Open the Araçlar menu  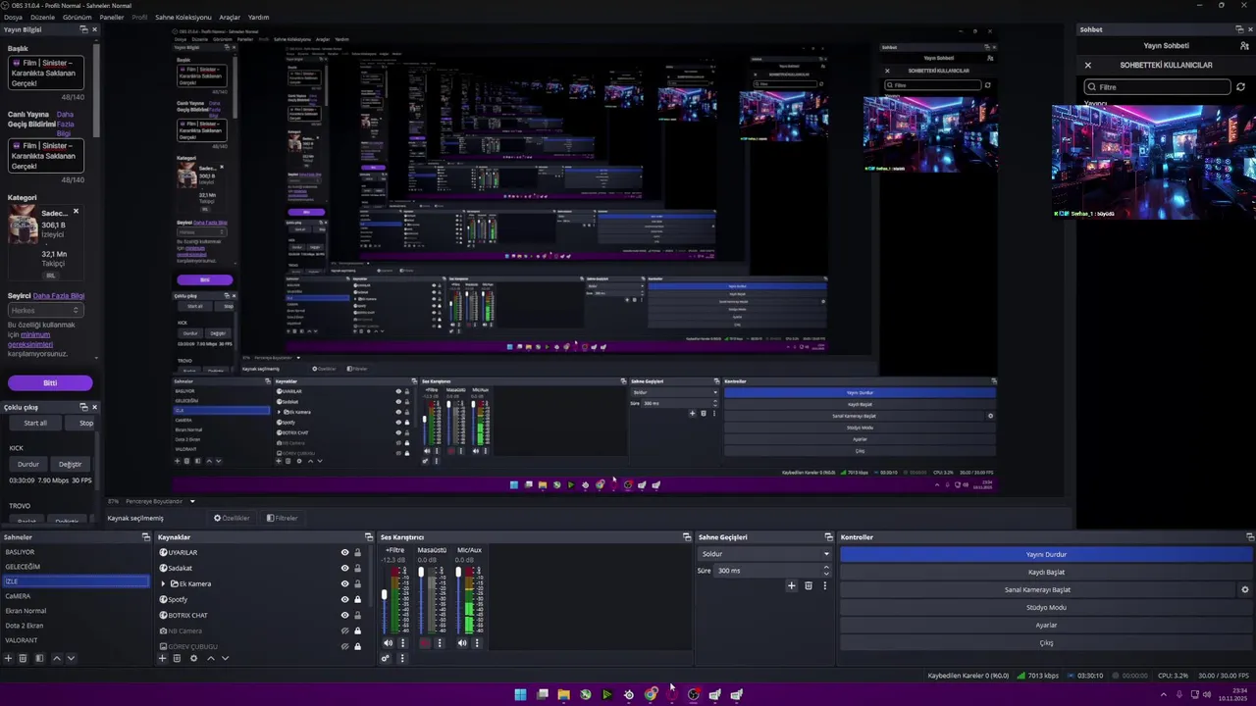click(x=230, y=17)
